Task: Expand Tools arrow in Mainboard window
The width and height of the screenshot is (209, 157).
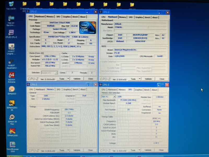Action: coord(140,79)
